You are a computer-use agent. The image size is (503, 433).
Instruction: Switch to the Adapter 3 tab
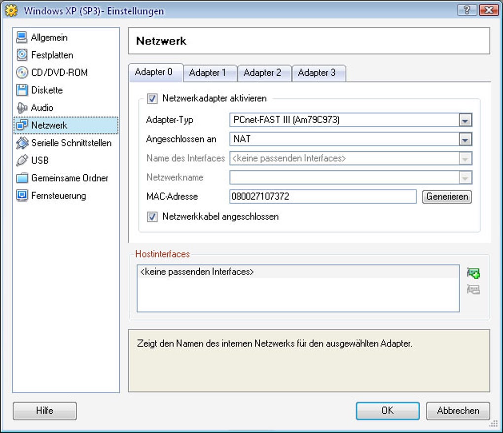317,73
